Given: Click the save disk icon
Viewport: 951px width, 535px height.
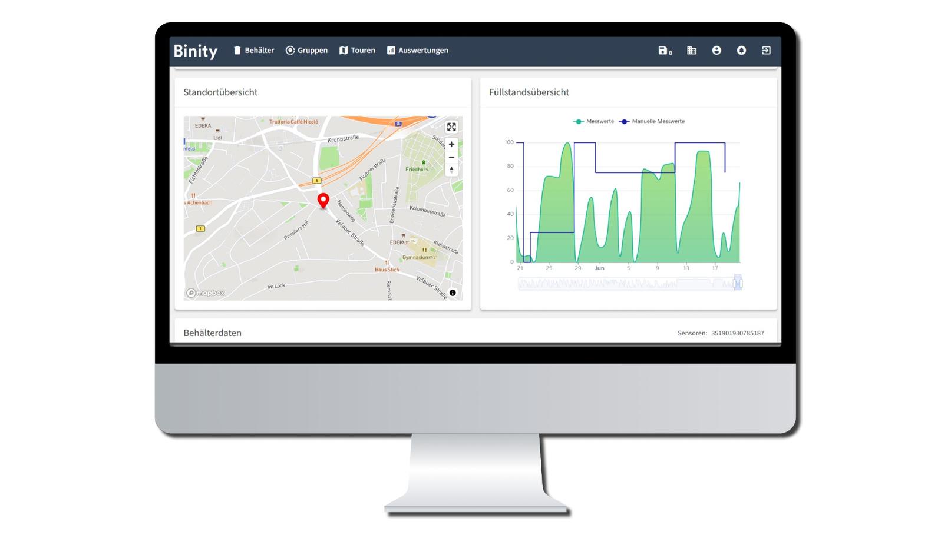Looking at the screenshot, I should point(663,51).
